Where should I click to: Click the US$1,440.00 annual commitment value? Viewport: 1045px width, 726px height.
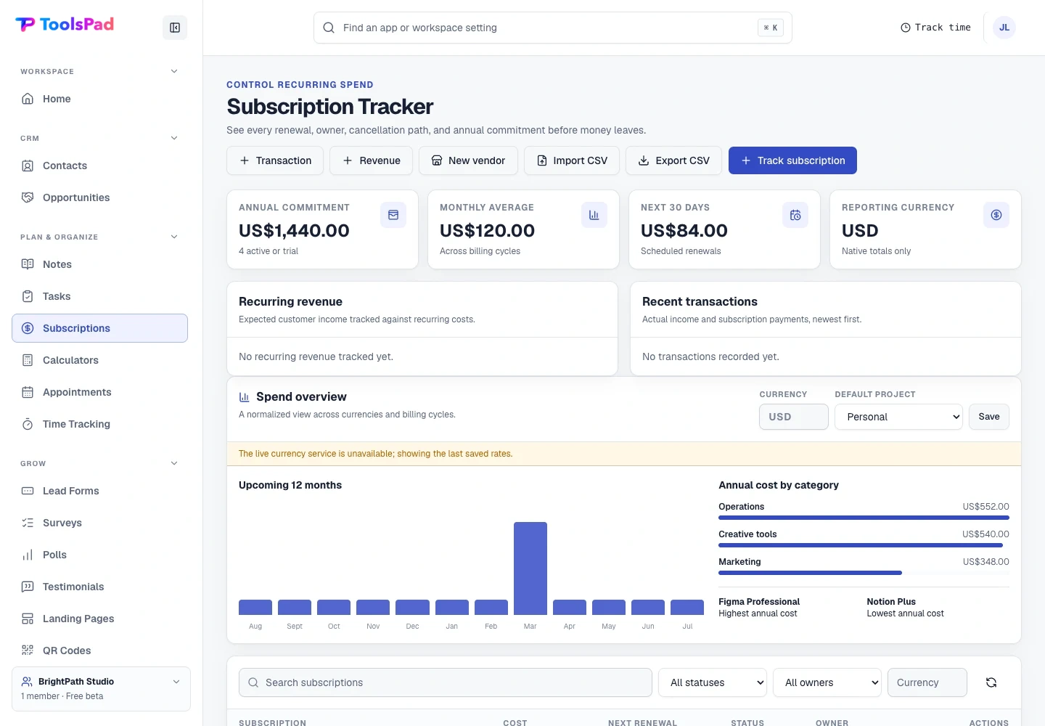click(294, 231)
